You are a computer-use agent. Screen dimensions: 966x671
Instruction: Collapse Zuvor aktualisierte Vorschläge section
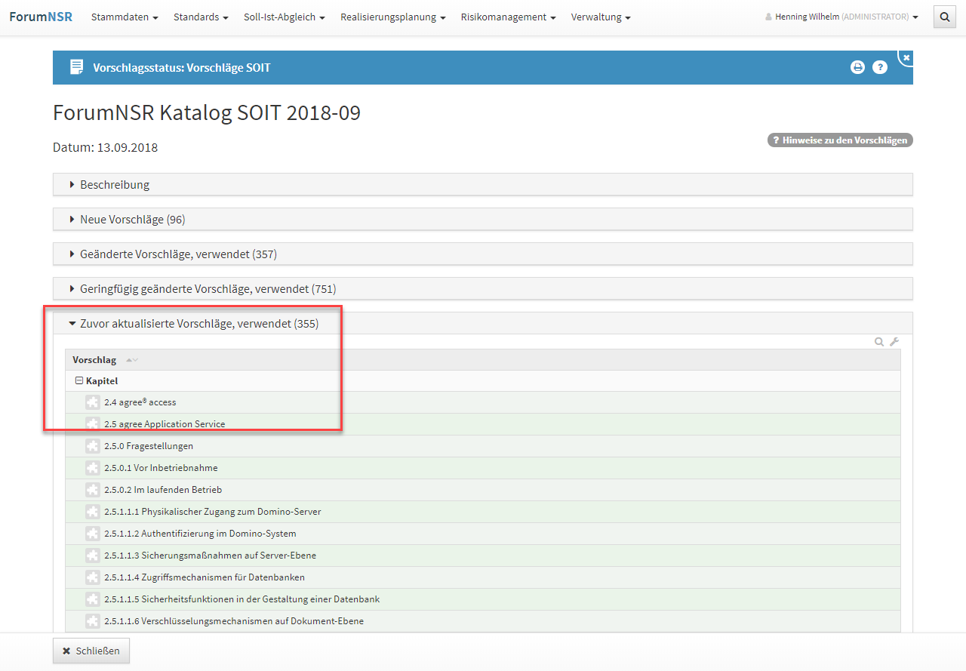coord(198,324)
